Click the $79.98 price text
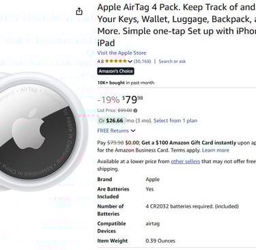This screenshot has height=250, width=256. pos(132,100)
